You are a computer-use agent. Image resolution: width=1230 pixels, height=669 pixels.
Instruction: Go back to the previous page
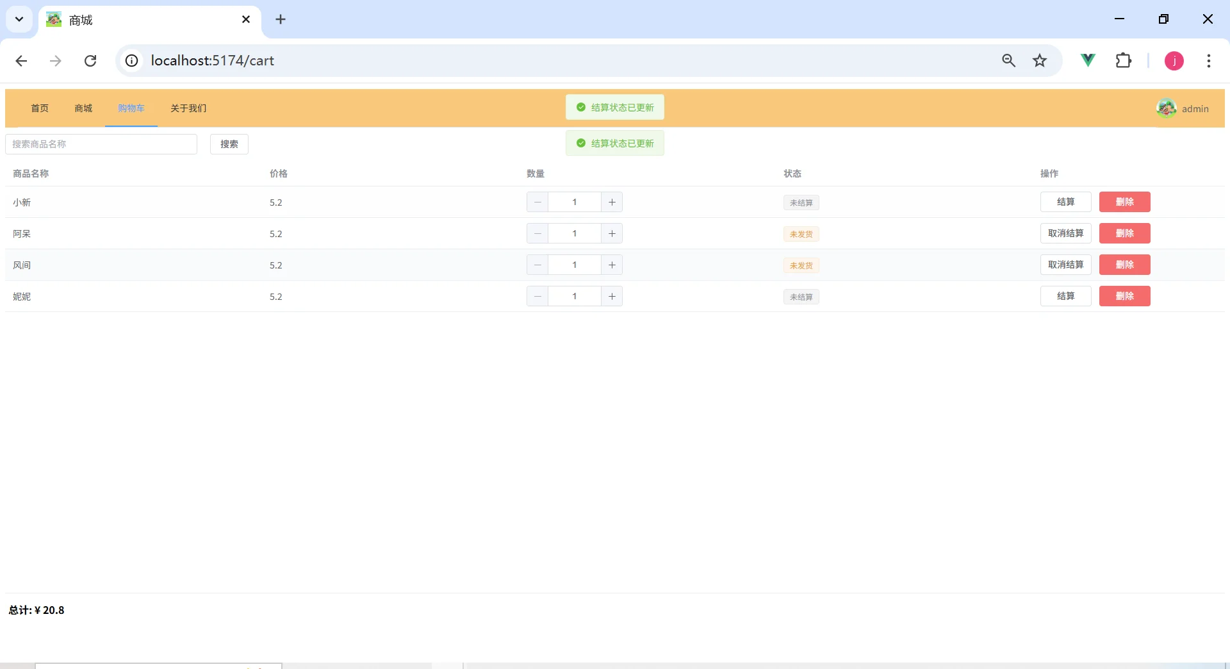[x=21, y=61]
